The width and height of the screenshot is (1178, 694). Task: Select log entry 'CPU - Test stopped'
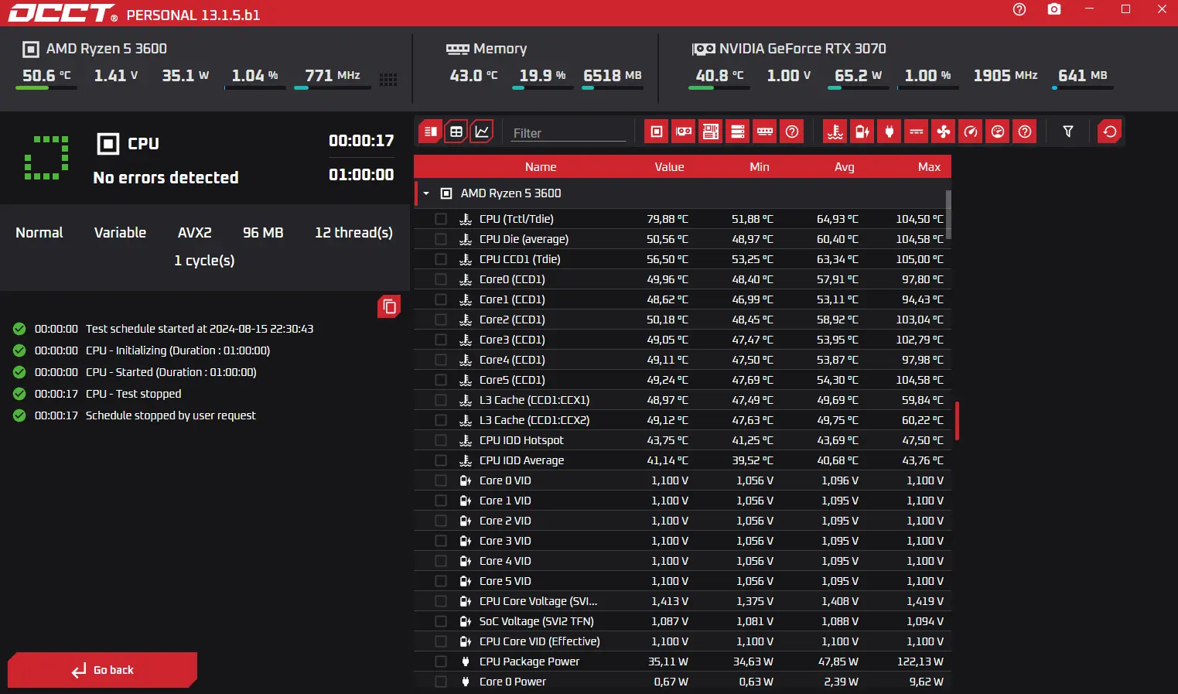[134, 394]
